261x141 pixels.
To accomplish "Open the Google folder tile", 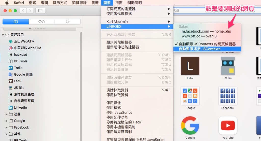I will [190, 96].
